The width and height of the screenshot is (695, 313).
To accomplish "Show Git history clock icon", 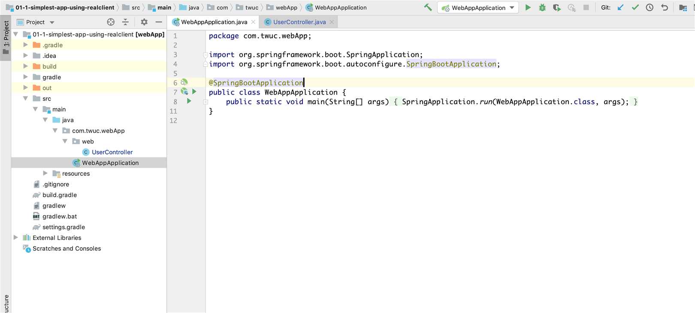I will [x=650, y=7].
